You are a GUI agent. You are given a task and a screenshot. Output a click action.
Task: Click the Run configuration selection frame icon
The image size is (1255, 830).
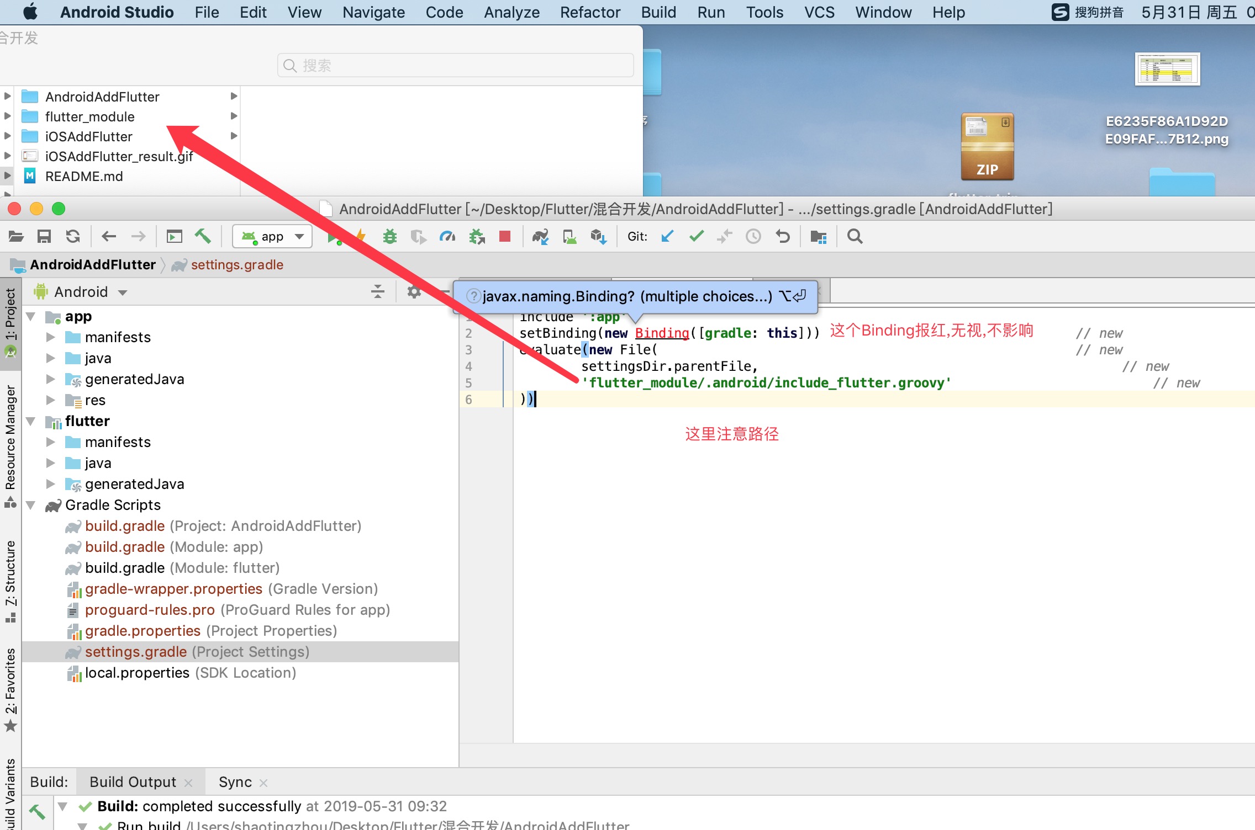[x=175, y=237]
